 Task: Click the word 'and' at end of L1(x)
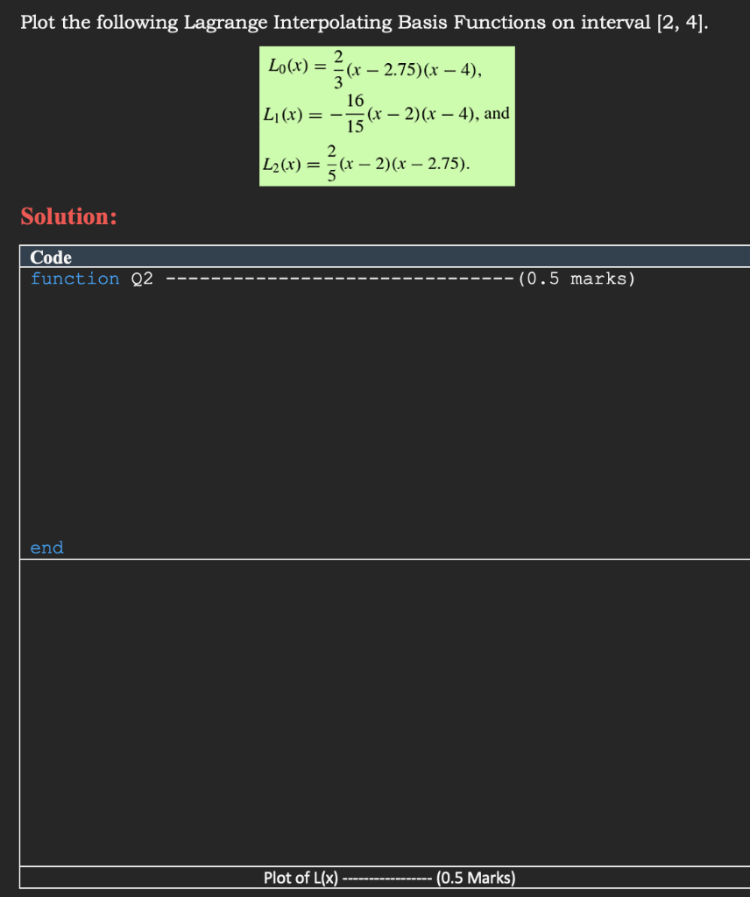click(x=497, y=112)
